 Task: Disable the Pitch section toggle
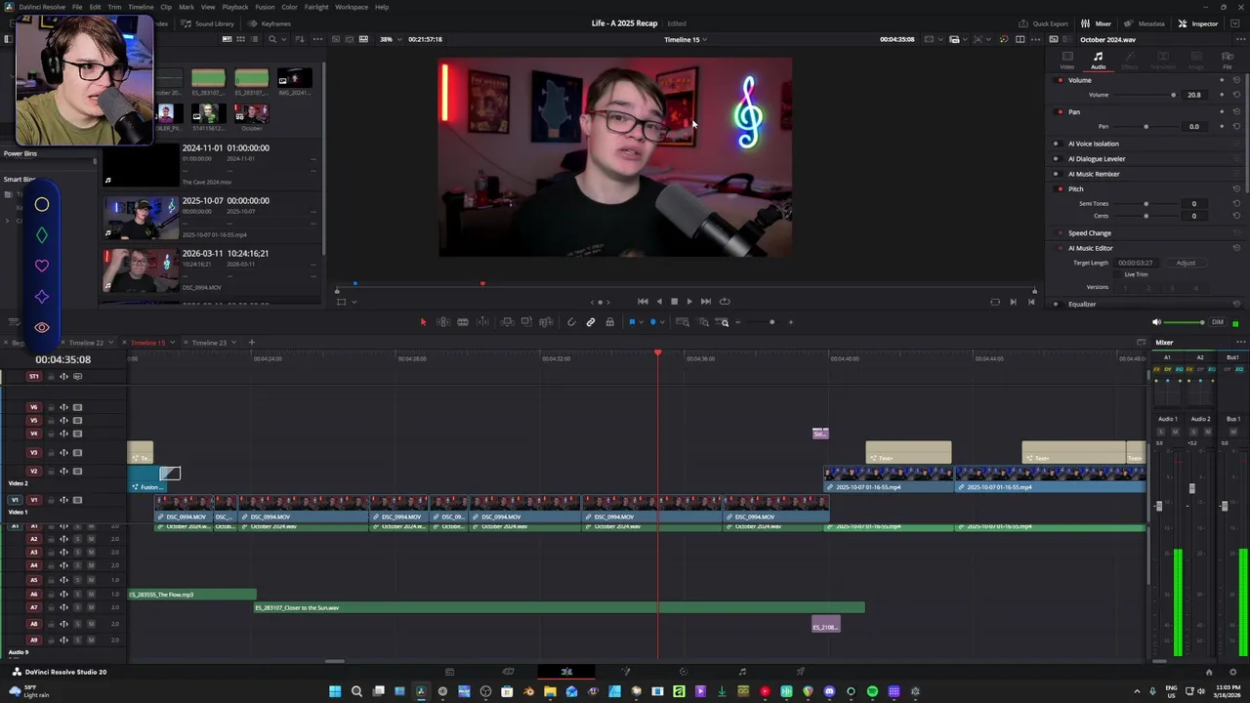[x=1061, y=188]
